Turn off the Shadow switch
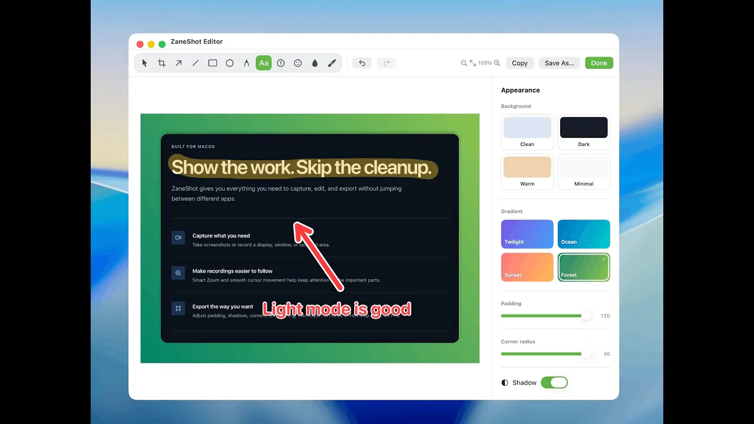 [554, 383]
